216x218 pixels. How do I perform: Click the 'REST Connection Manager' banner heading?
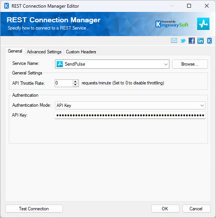[x=54, y=20]
